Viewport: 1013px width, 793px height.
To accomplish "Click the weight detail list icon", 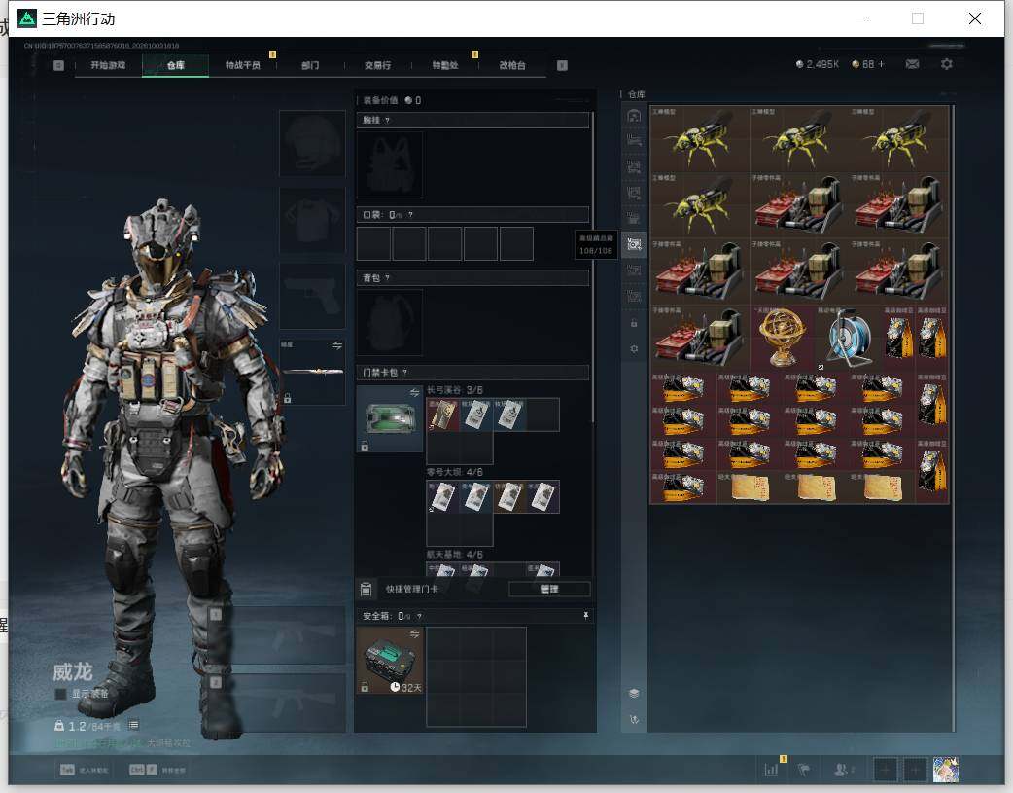I will coord(134,725).
